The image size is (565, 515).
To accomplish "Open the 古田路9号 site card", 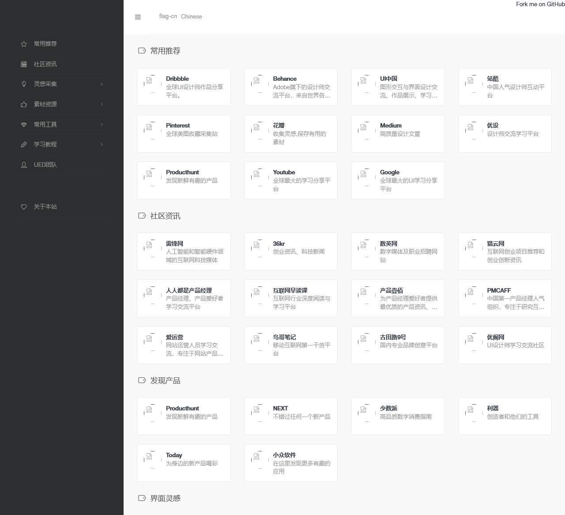I will click(398, 345).
